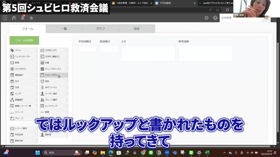Open Excel from the taskbar
Screen dimensions: 280x157
point(207,153)
